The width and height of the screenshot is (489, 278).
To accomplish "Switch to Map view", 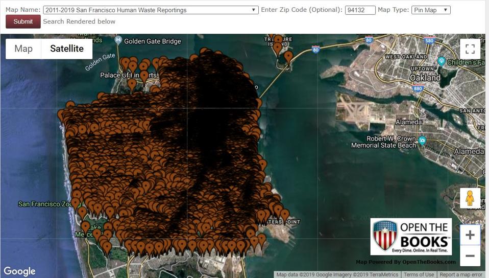I will pyautogui.click(x=23, y=49).
